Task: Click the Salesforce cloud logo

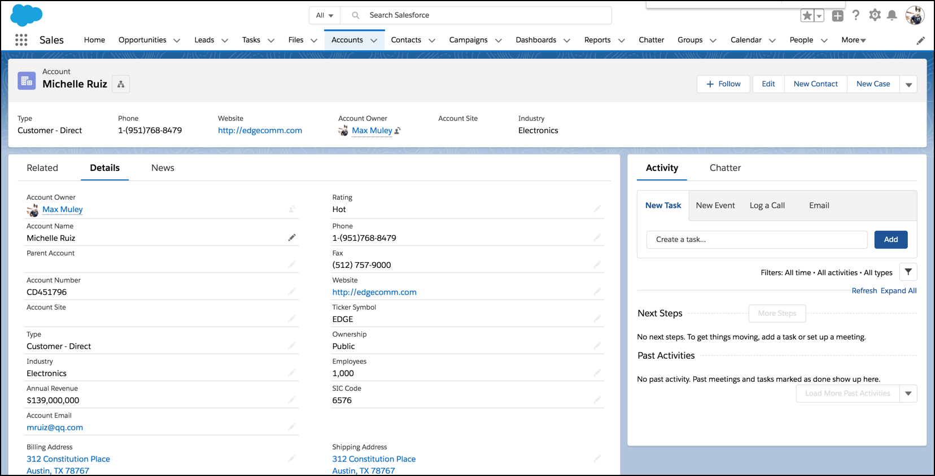Action: [26, 15]
